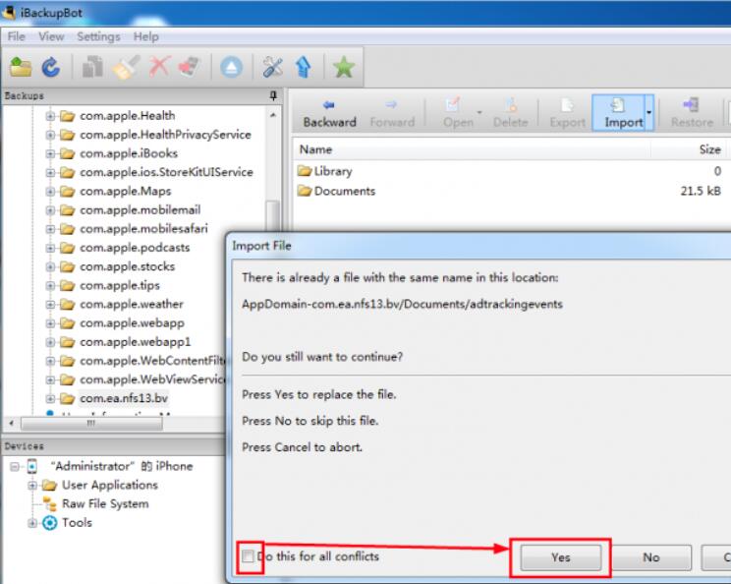Open the View menu

[51, 36]
